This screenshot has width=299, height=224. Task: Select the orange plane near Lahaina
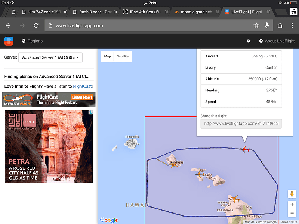tap(199, 174)
